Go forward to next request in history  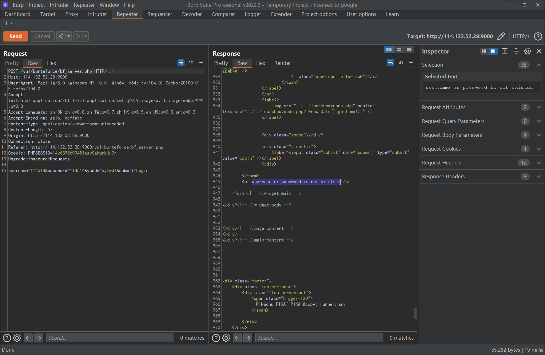click(x=78, y=36)
